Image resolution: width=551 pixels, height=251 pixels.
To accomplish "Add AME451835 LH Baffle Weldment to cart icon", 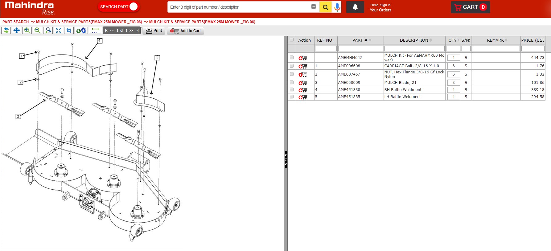I will click(x=303, y=97).
